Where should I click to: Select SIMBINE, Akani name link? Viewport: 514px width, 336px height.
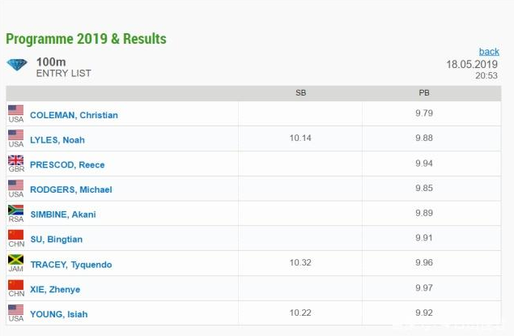[x=62, y=215]
